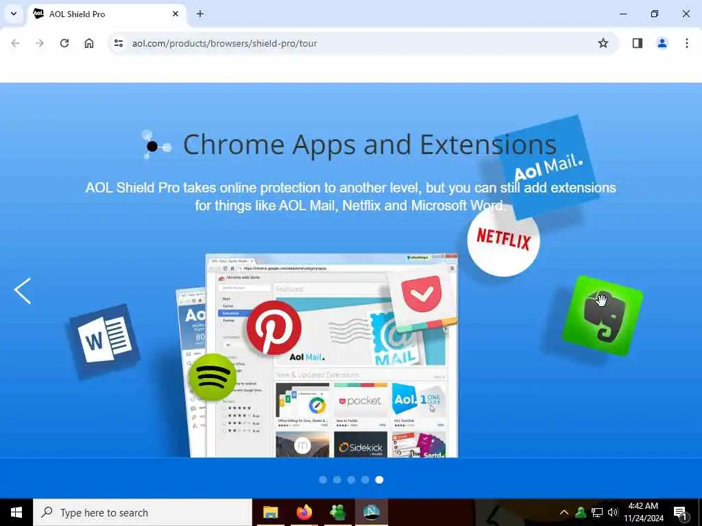Go to the previous slide arrow
This screenshot has height=526, width=702.
[23, 290]
